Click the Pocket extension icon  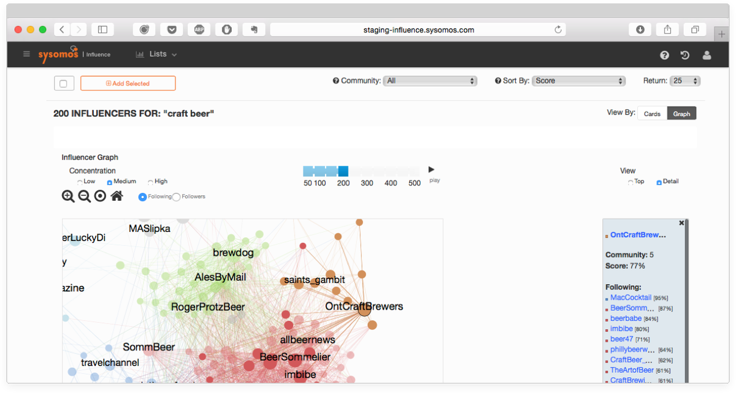pos(171,29)
